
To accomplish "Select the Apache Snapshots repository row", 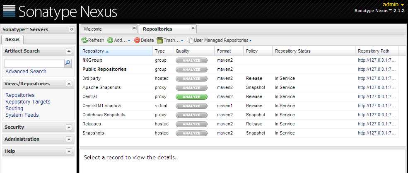I will pos(239,88).
